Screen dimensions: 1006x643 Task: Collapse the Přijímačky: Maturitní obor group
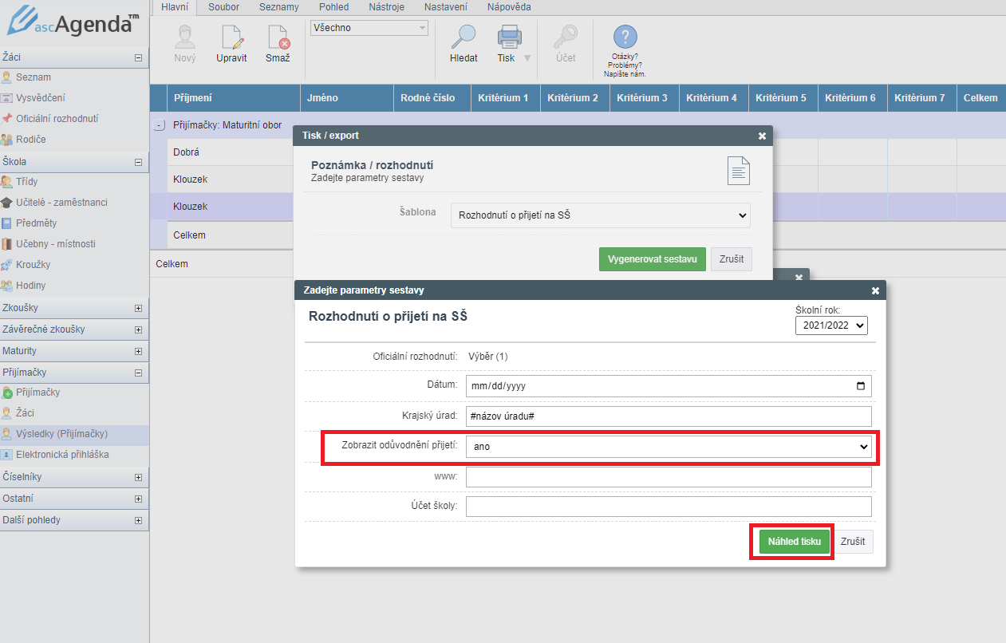tap(160, 125)
